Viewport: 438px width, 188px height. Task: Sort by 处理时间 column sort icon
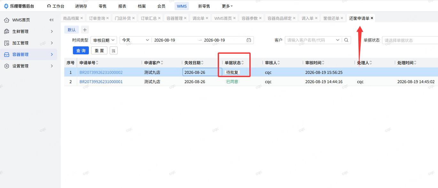pos(415,63)
